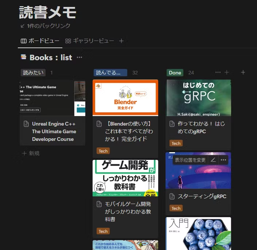Screen dimensions: 257x250
Task: Click the page icon on the はじめてのgRPC card
Action: click(x=172, y=124)
